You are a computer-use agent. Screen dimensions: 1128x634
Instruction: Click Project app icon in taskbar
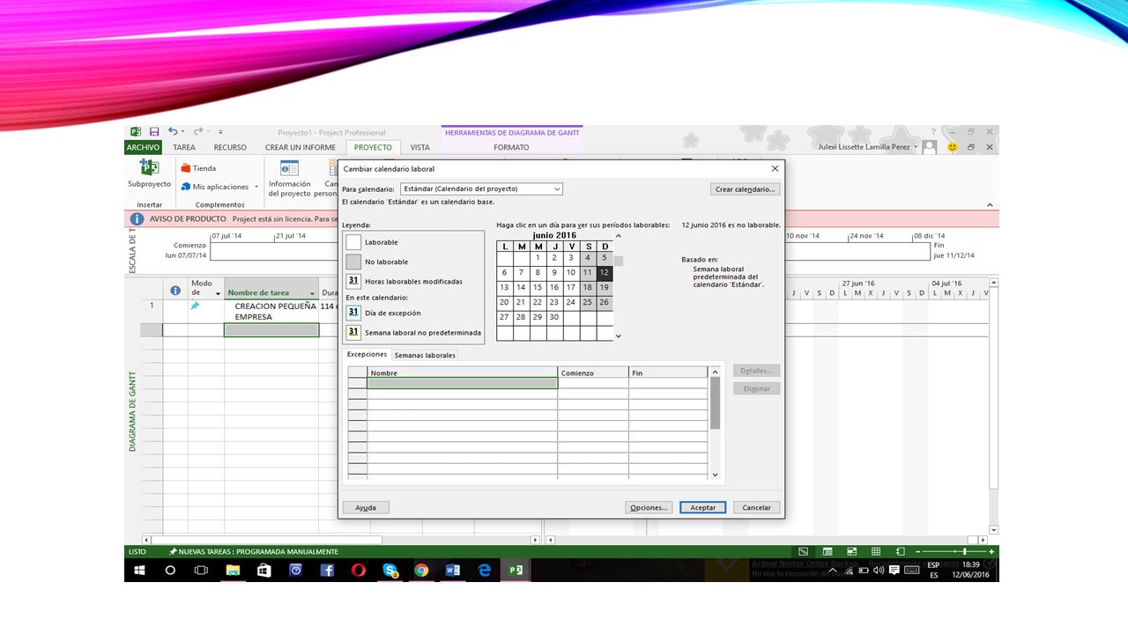516,571
